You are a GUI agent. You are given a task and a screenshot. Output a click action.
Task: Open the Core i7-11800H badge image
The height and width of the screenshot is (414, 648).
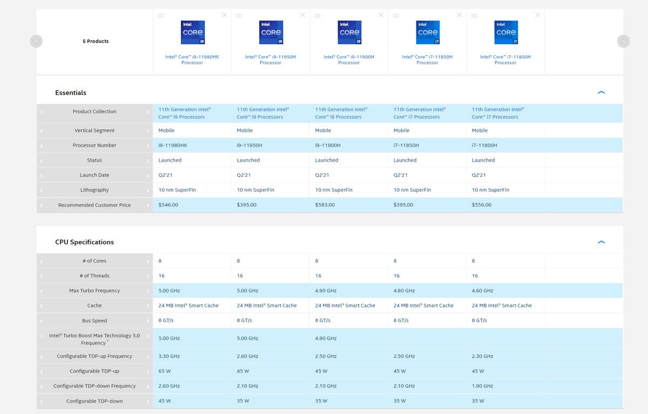tap(505, 32)
